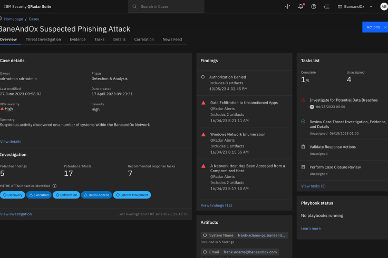388x258 pixels.
Task: Click the View findings (11) link
Action: (x=216, y=205)
